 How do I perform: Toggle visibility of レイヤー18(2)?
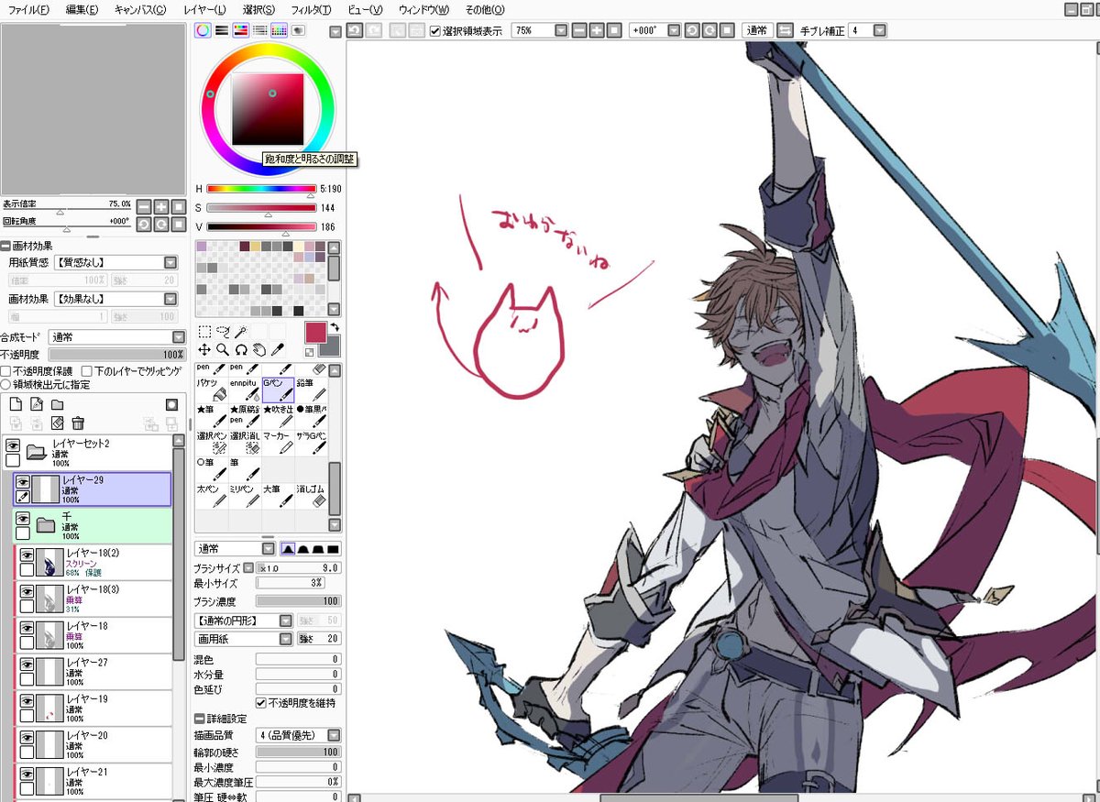[x=27, y=555]
